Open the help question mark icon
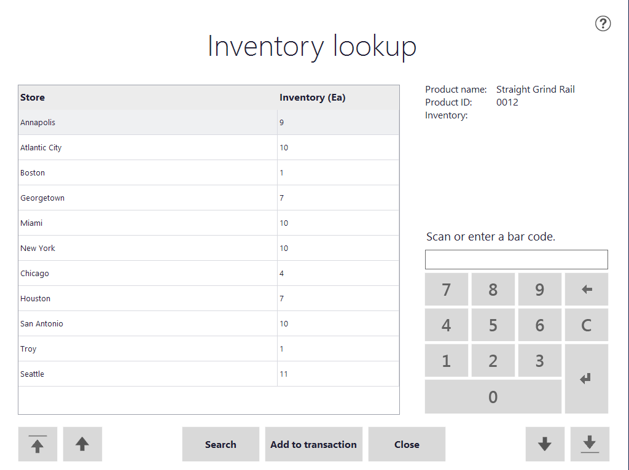This screenshot has height=470, width=629. point(603,24)
